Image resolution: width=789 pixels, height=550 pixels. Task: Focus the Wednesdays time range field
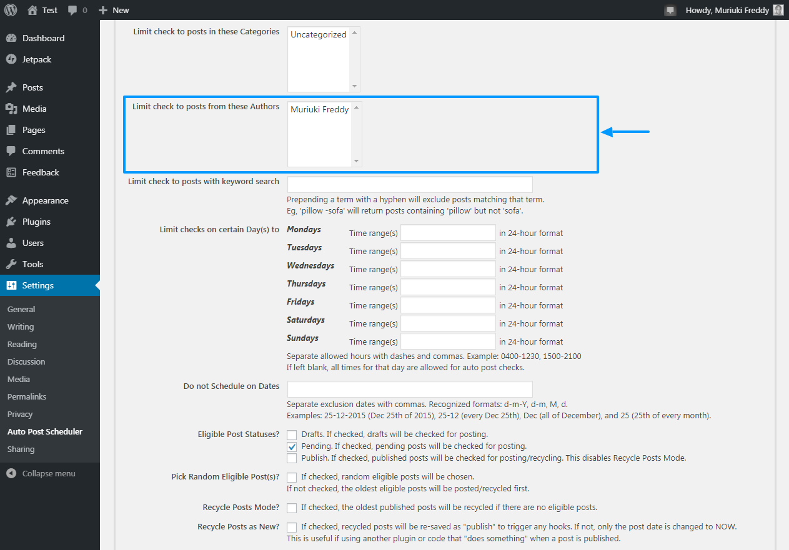point(448,269)
